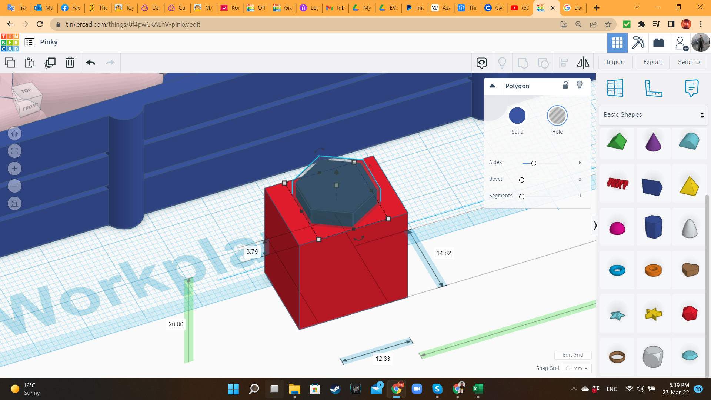This screenshot has height=400, width=711.
Task: Pick the red TEXT shape thumbnail
Action: [x=617, y=183]
